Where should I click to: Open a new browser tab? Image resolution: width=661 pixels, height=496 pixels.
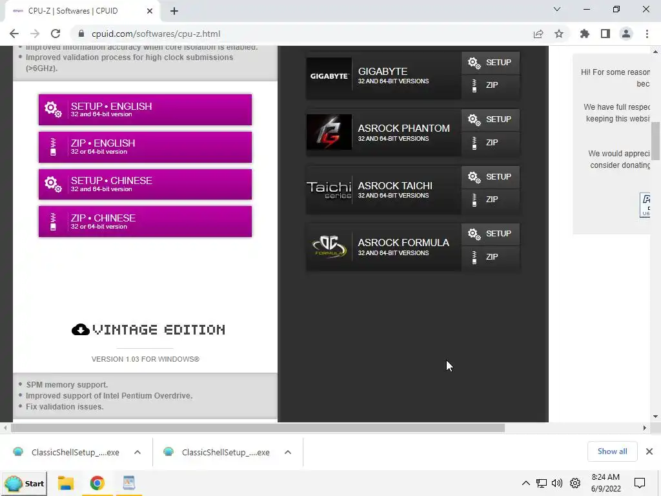[x=174, y=11]
